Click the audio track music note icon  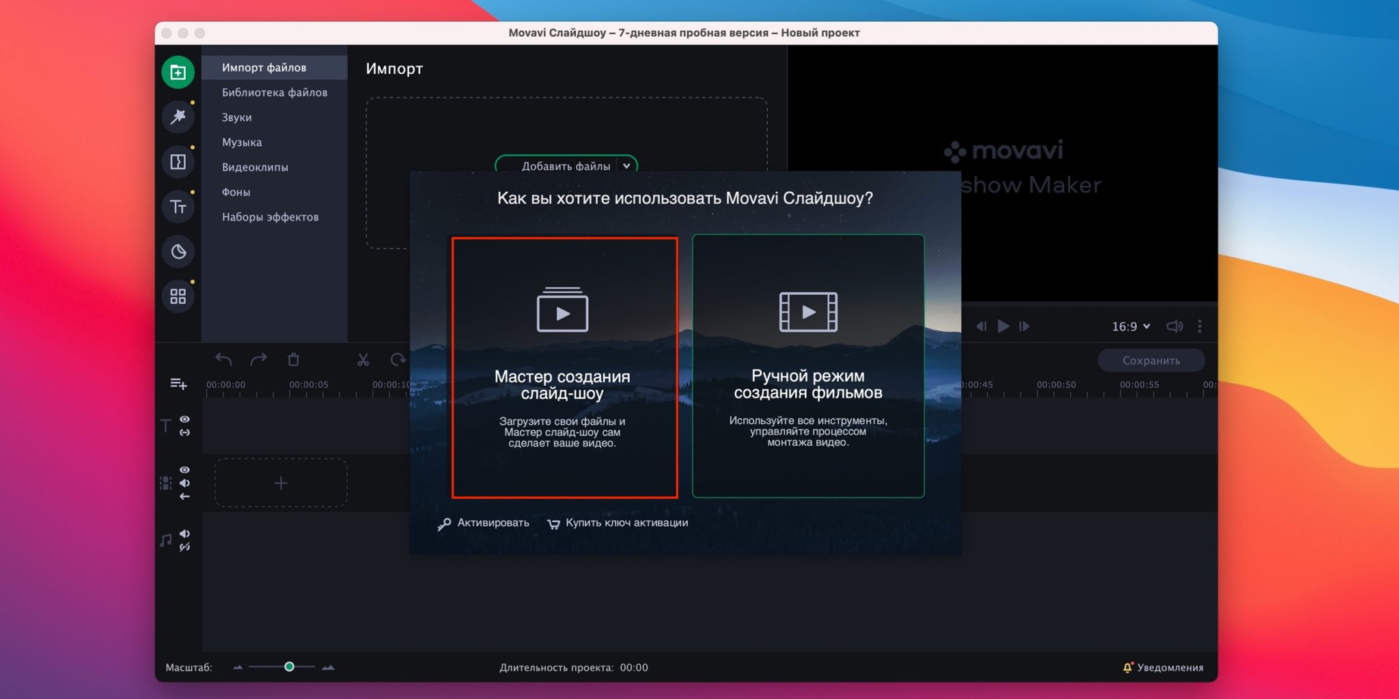[165, 541]
